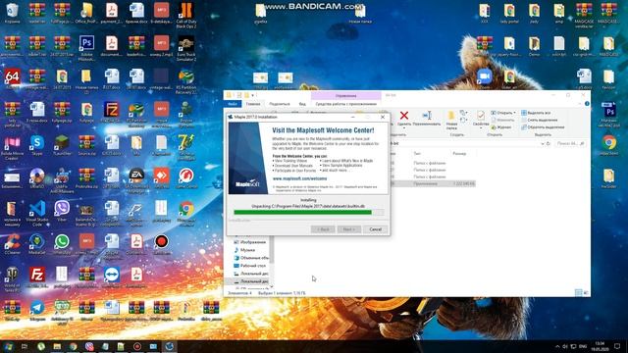Open the Открыть dropdown in Explorer ribbon
628x353 pixels.
pos(503,113)
